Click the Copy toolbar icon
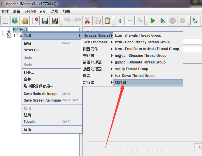Screen dimensions: 202x156 pyautogui.click(x=97, y=21)
